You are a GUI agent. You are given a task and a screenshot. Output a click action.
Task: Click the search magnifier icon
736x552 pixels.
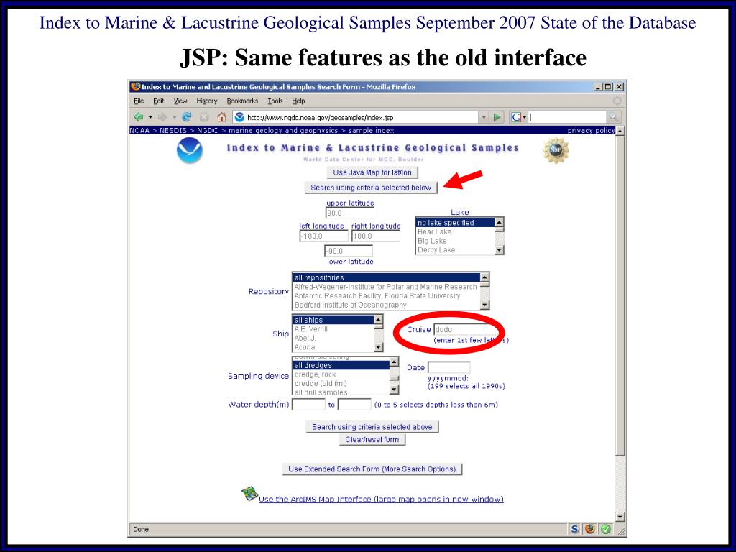click(x=613, y=117)
